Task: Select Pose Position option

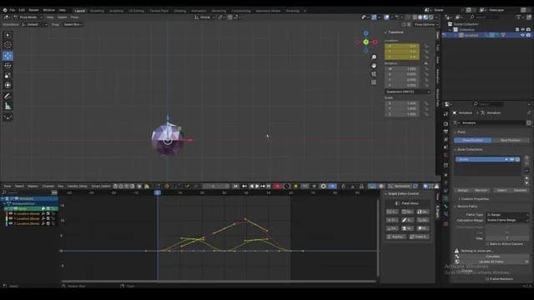Action: [x=473, y=140]
